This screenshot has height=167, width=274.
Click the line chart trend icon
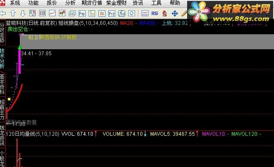(52, 13)
